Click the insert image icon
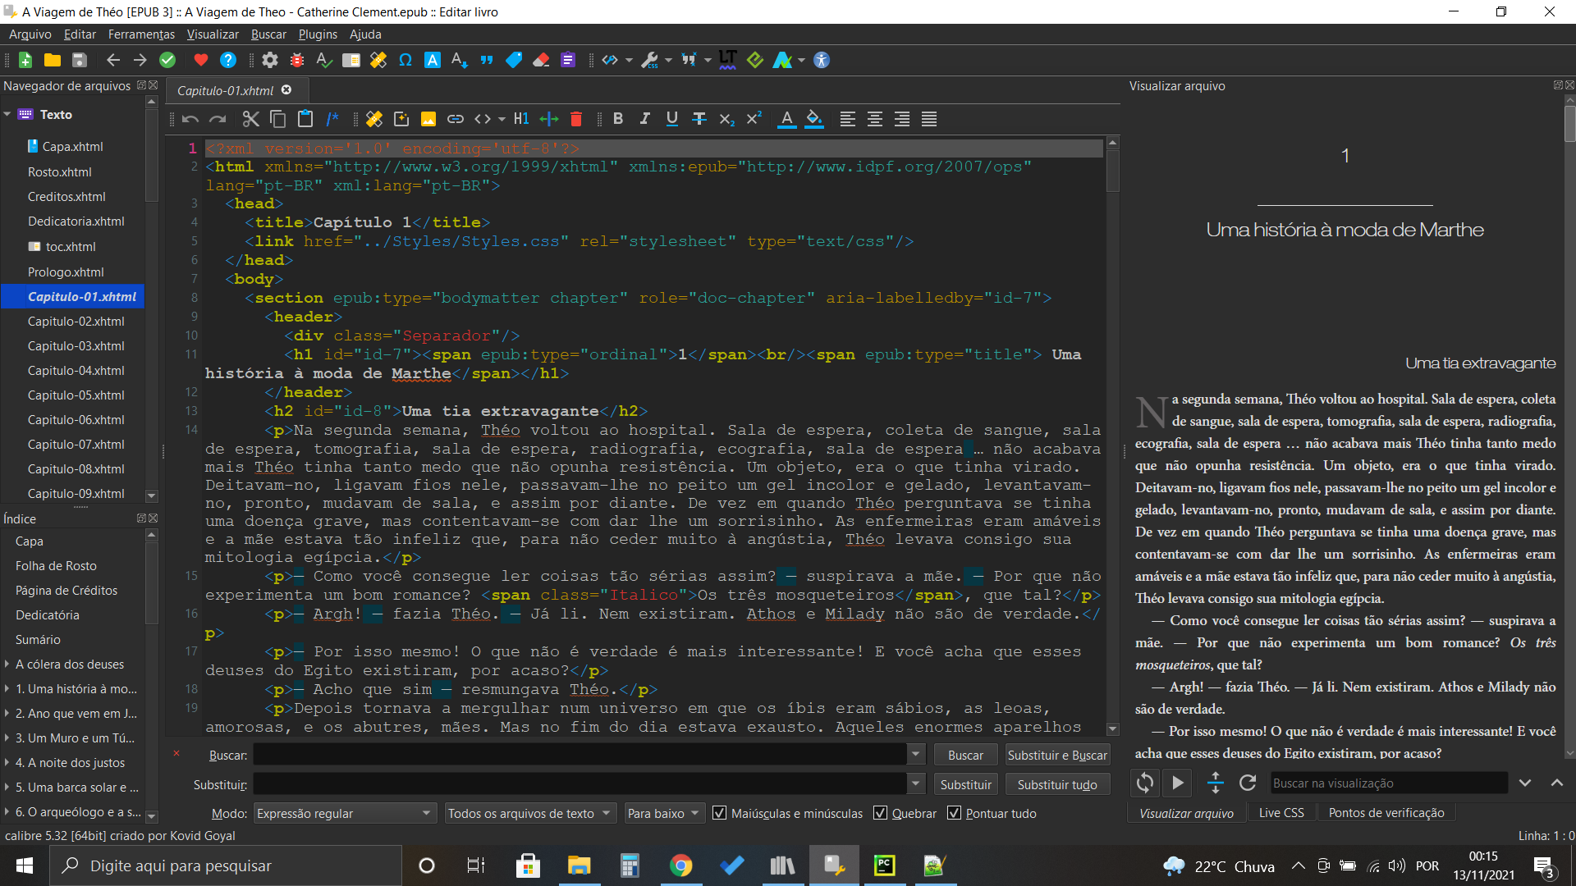 point(428,119)
